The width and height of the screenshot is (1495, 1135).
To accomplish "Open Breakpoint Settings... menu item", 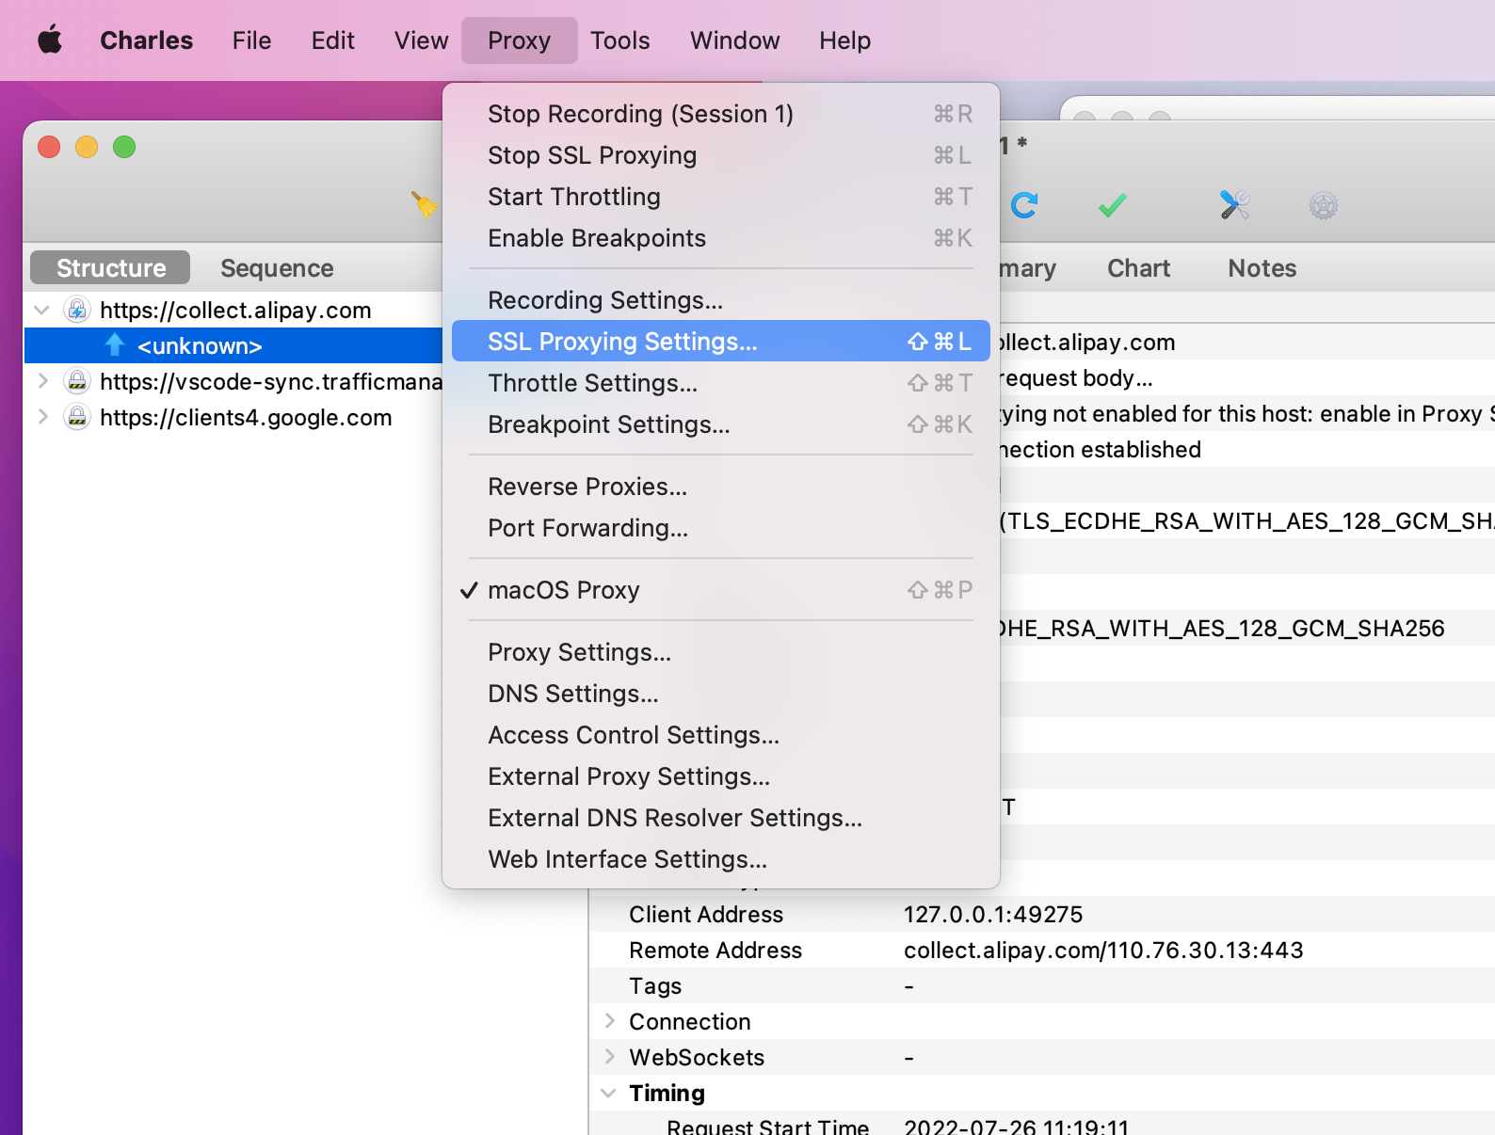I will (x=721, y=424).
